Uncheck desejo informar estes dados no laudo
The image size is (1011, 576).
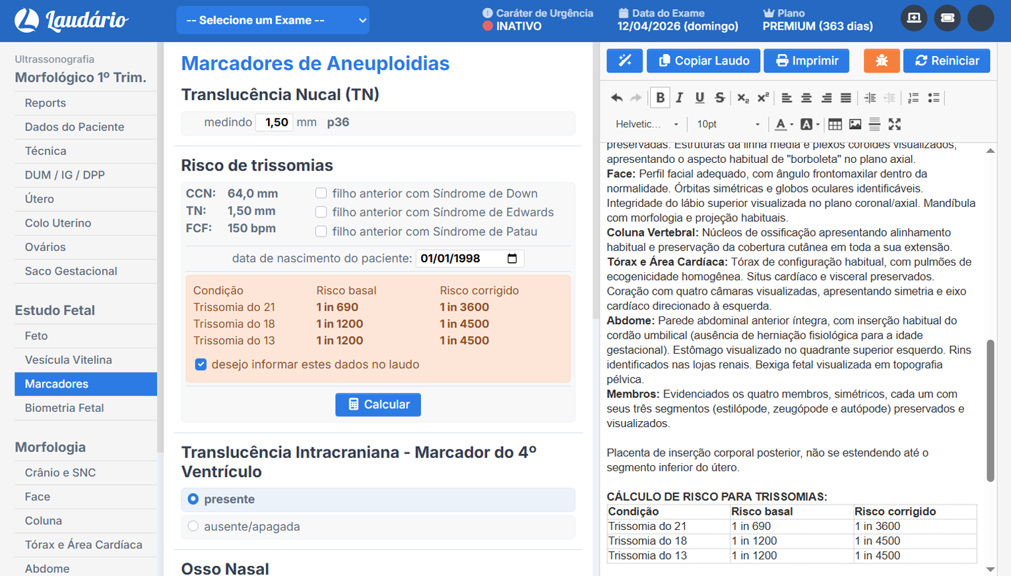(201, 364)
